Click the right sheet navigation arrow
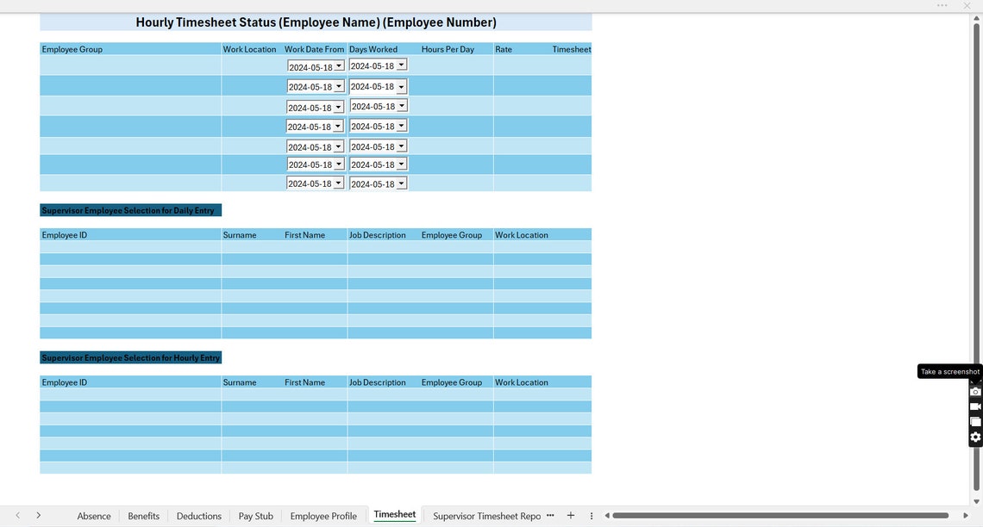The height and width of the screenshot is (527, 983). pos(39,513)
